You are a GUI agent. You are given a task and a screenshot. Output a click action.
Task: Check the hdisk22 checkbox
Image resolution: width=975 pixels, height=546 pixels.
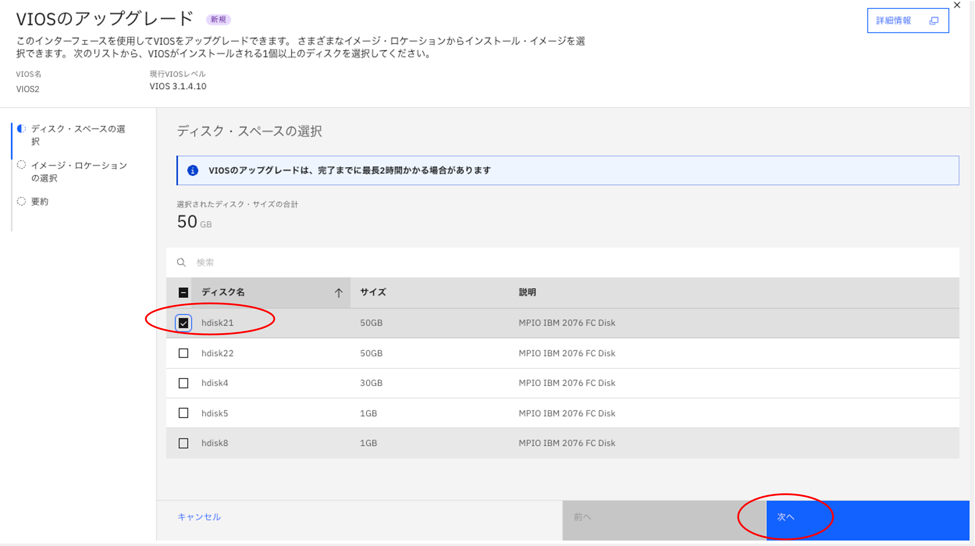coord(183,353)
